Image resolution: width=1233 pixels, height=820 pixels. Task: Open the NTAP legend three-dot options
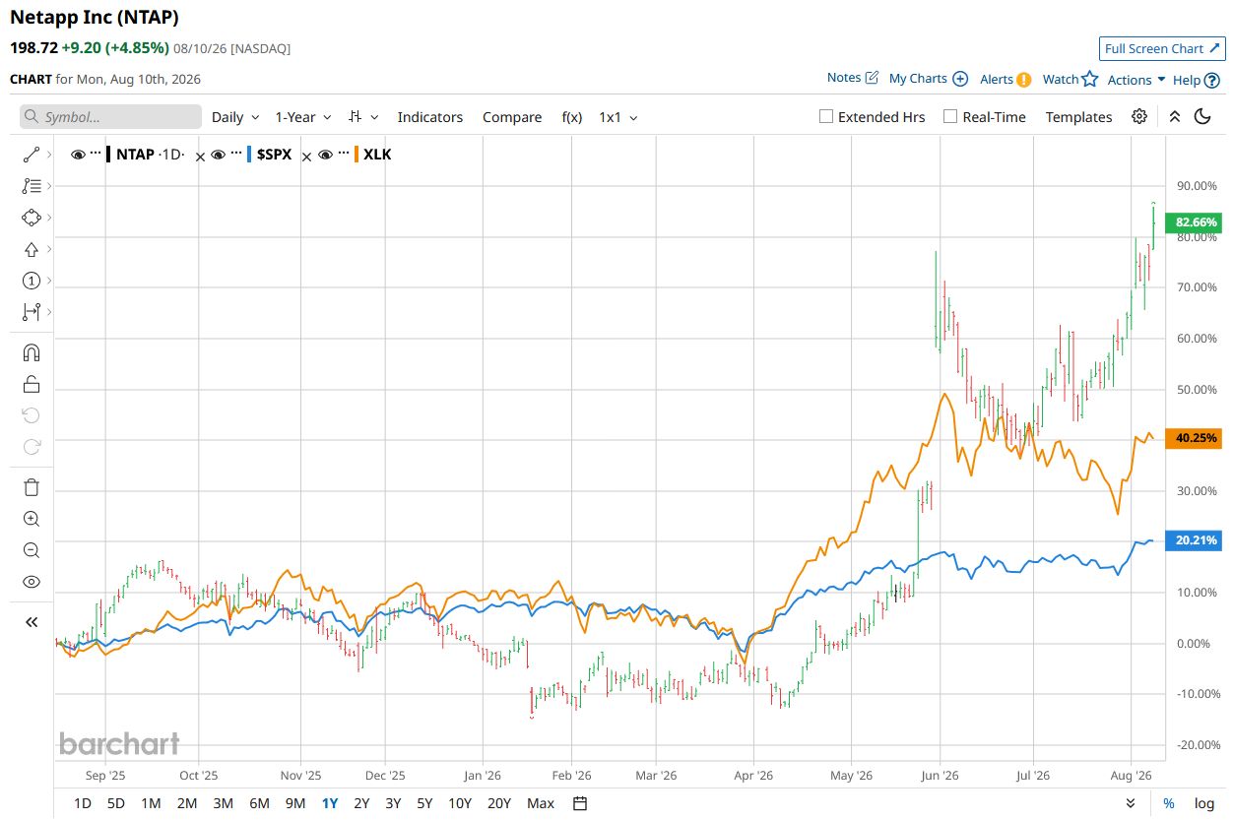pyautogui.click(x=96, y=154)
